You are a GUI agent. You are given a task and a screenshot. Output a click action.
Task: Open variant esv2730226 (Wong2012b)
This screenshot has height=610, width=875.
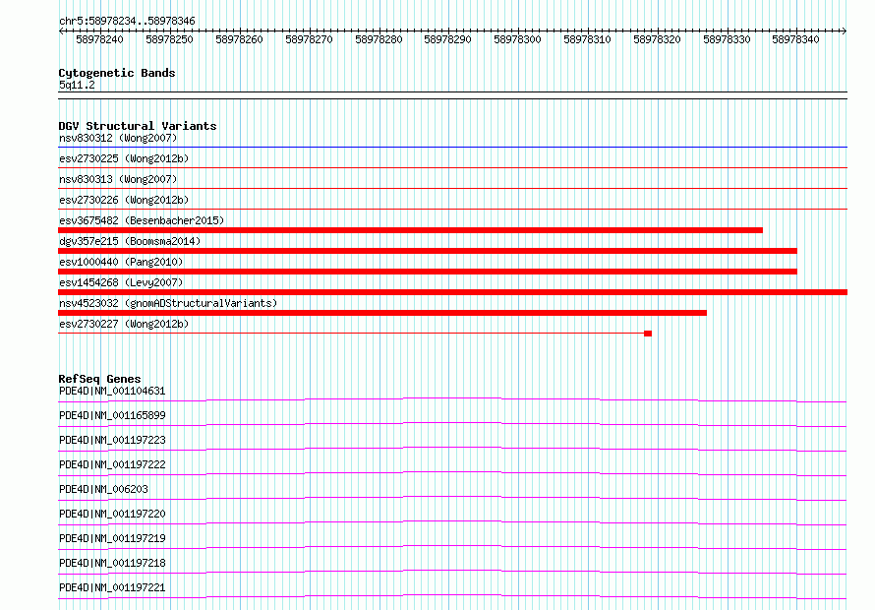(124, 200)
